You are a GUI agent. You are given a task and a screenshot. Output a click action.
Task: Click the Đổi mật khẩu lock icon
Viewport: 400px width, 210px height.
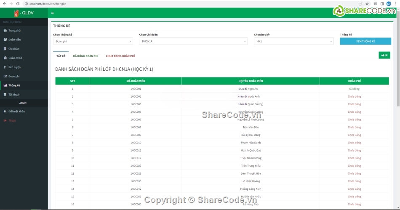tap(5, 112)
